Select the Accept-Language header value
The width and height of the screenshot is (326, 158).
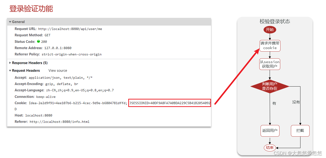tap(80, 90)
